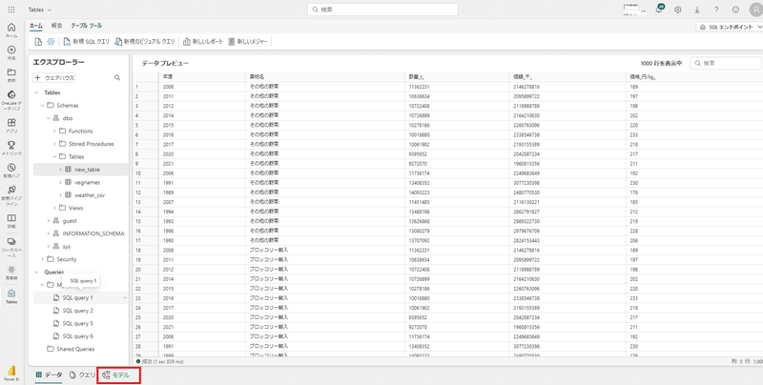The image size is (763, 385).
Task: Click the get data icon in ribbon
Action: click(x=38, y=42)
